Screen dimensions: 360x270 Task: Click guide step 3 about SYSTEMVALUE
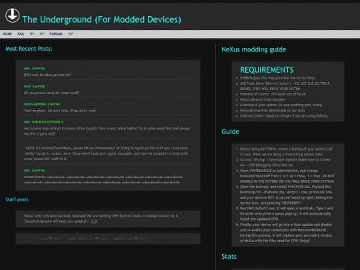pyautogui.click(x=287, y=176)
